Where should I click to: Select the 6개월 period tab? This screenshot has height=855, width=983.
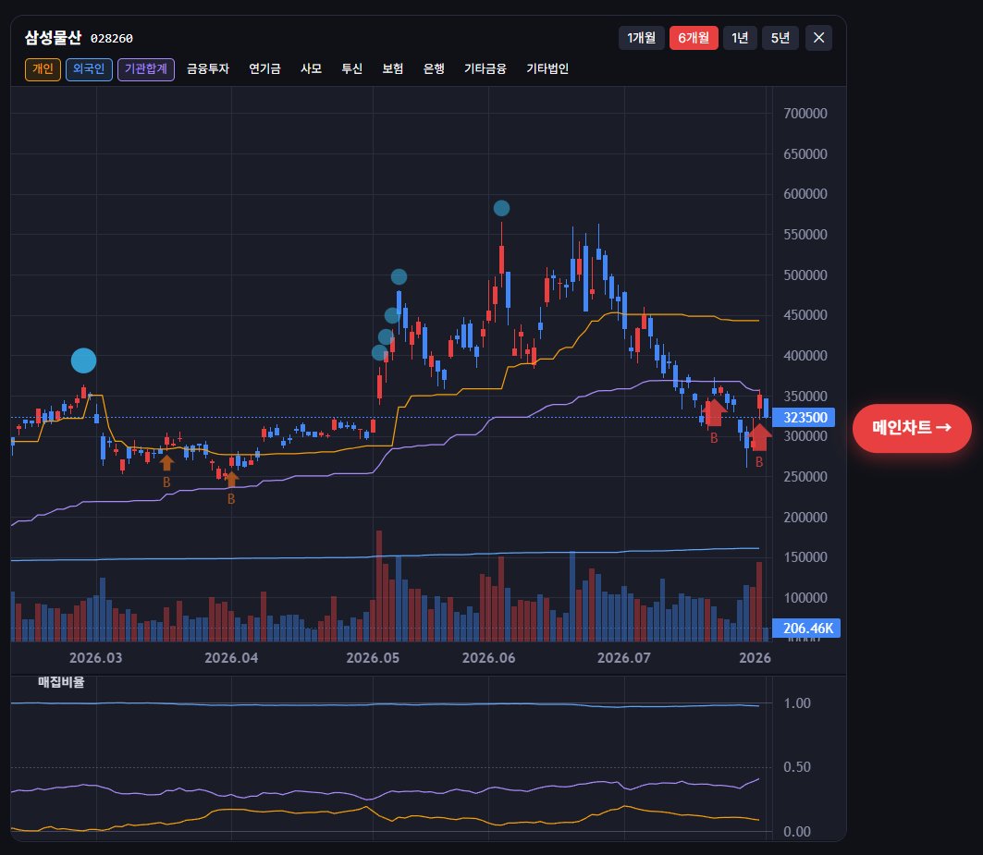coord(694,38)
